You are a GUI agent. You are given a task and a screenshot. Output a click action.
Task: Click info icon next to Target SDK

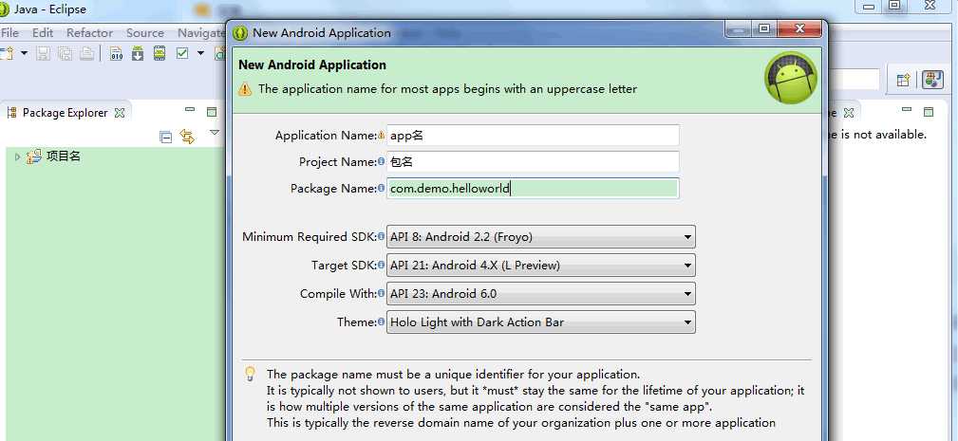382,266
